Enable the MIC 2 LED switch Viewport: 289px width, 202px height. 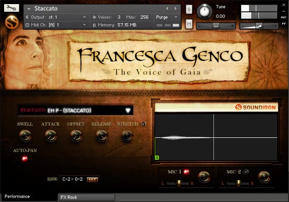click(x=245, y=172)
